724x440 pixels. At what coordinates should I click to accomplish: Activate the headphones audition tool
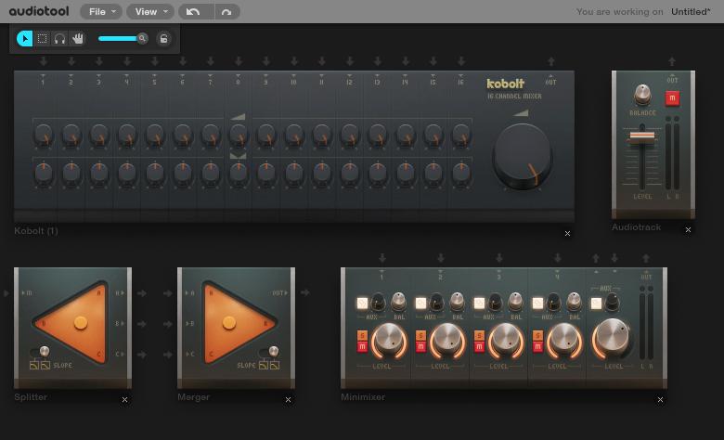pyautogui.click(x=59, y=39)
